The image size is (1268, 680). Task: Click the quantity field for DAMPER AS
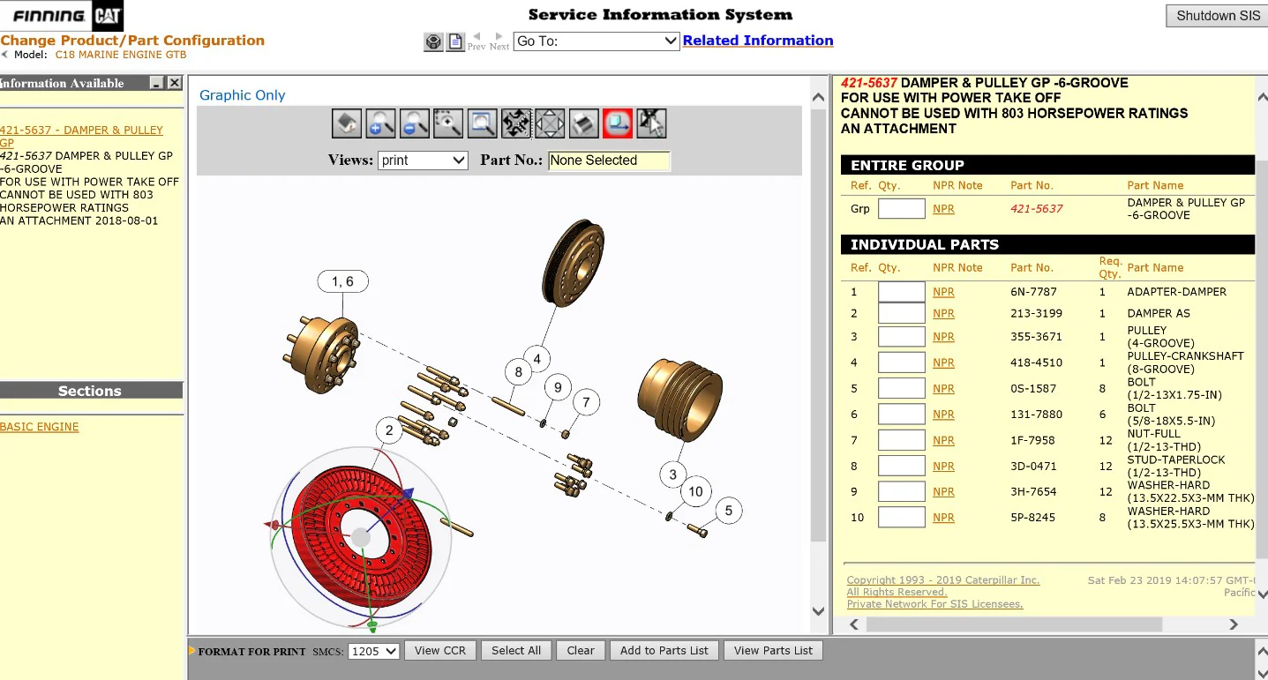pyautogui.click(x=901, y=313)
